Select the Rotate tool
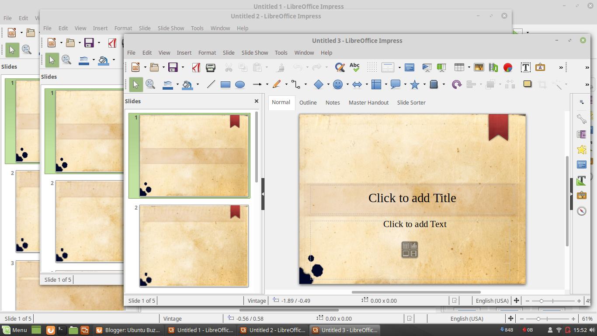Screen dimensions: 597x336 click(x=456, y=84)
